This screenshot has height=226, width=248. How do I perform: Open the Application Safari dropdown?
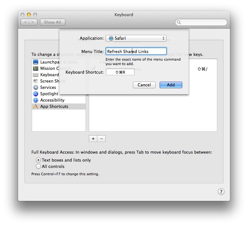(136, 38)
